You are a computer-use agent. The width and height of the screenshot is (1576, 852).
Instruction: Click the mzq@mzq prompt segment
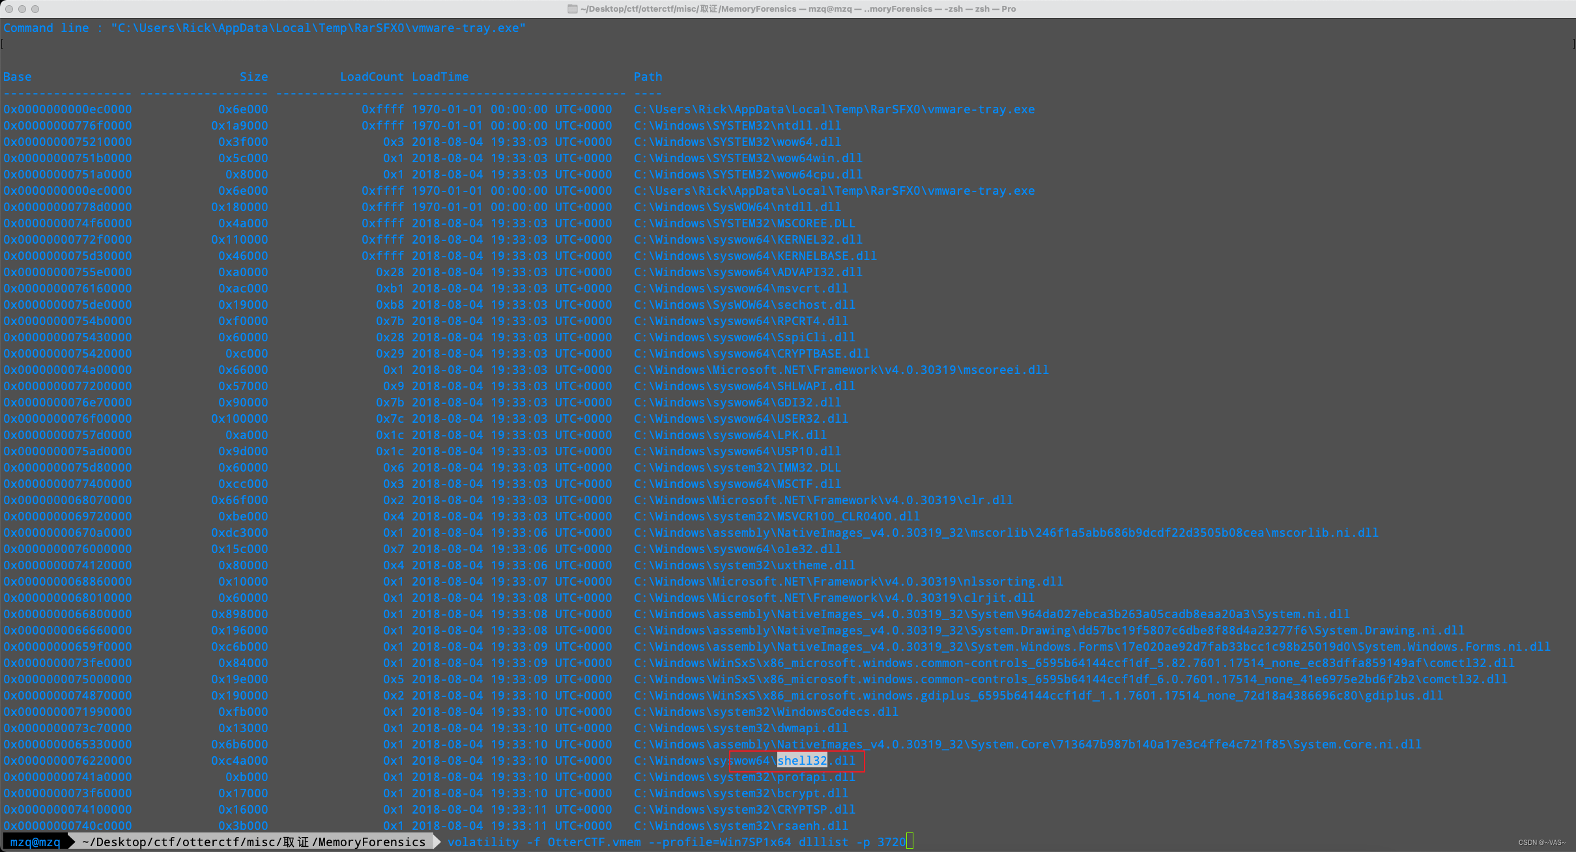[35, 841]
